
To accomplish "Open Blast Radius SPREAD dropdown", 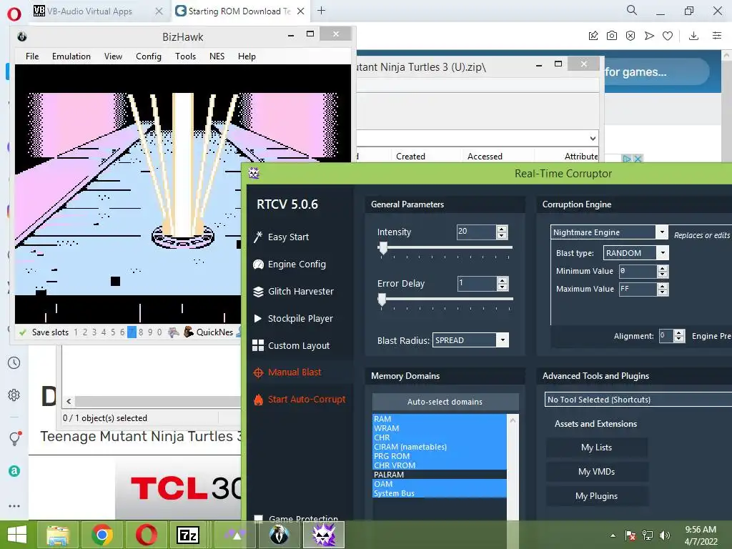I will (x=503, y=340).
